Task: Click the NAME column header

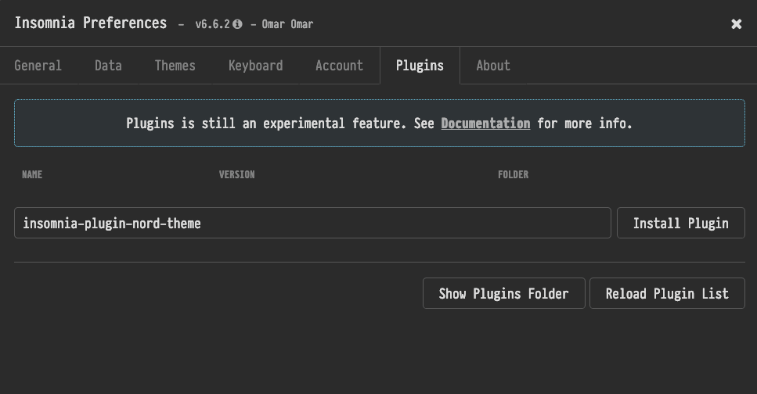Action: click(32, 174)
